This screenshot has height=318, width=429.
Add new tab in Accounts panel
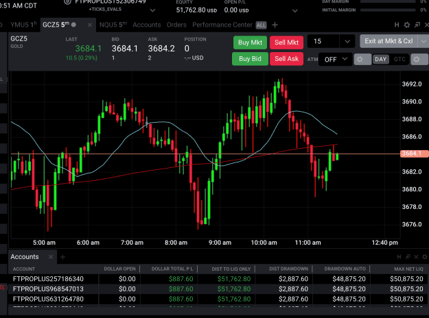click(x=62, y=257)
